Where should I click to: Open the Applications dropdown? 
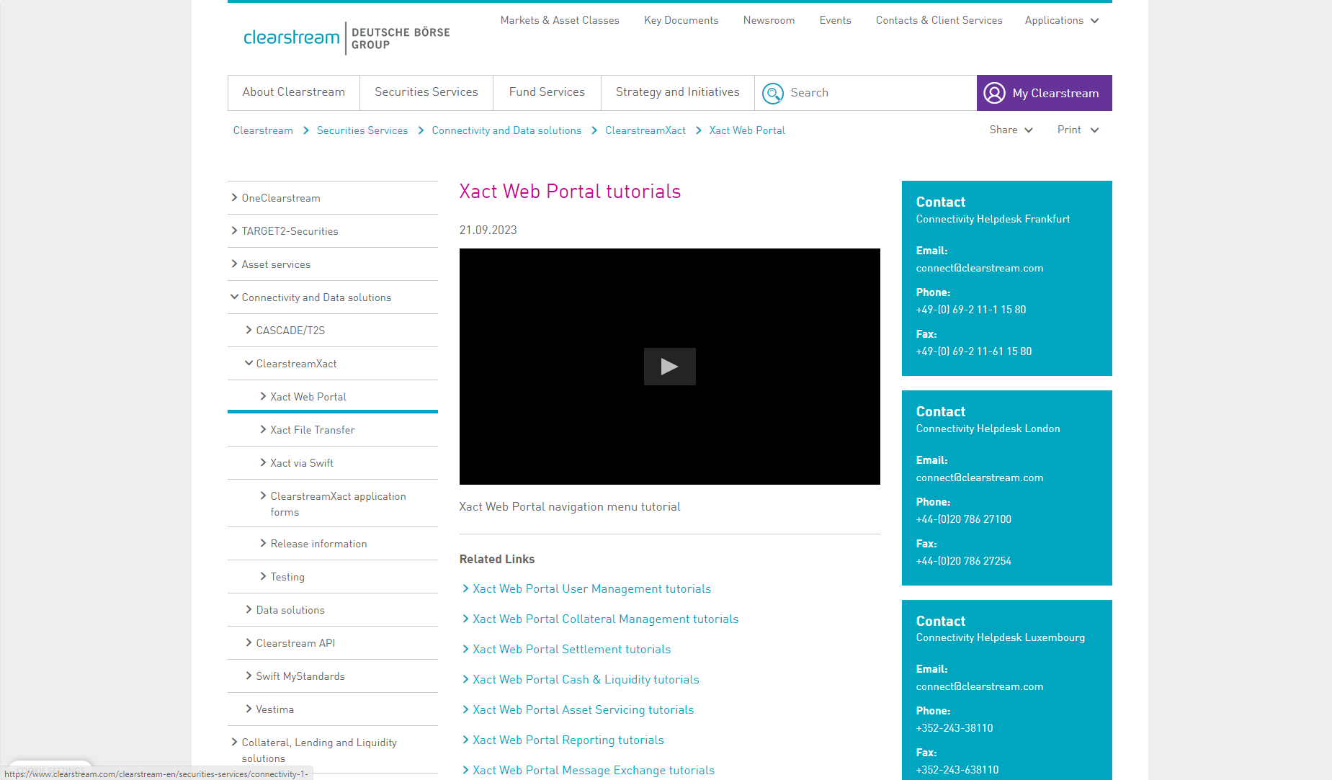coord(1060,20)
